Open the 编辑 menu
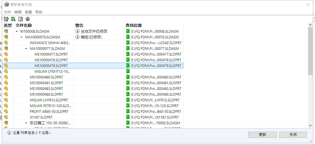This screenshot has width=315, height=145. pyautogui.click(x=18, y=12)
